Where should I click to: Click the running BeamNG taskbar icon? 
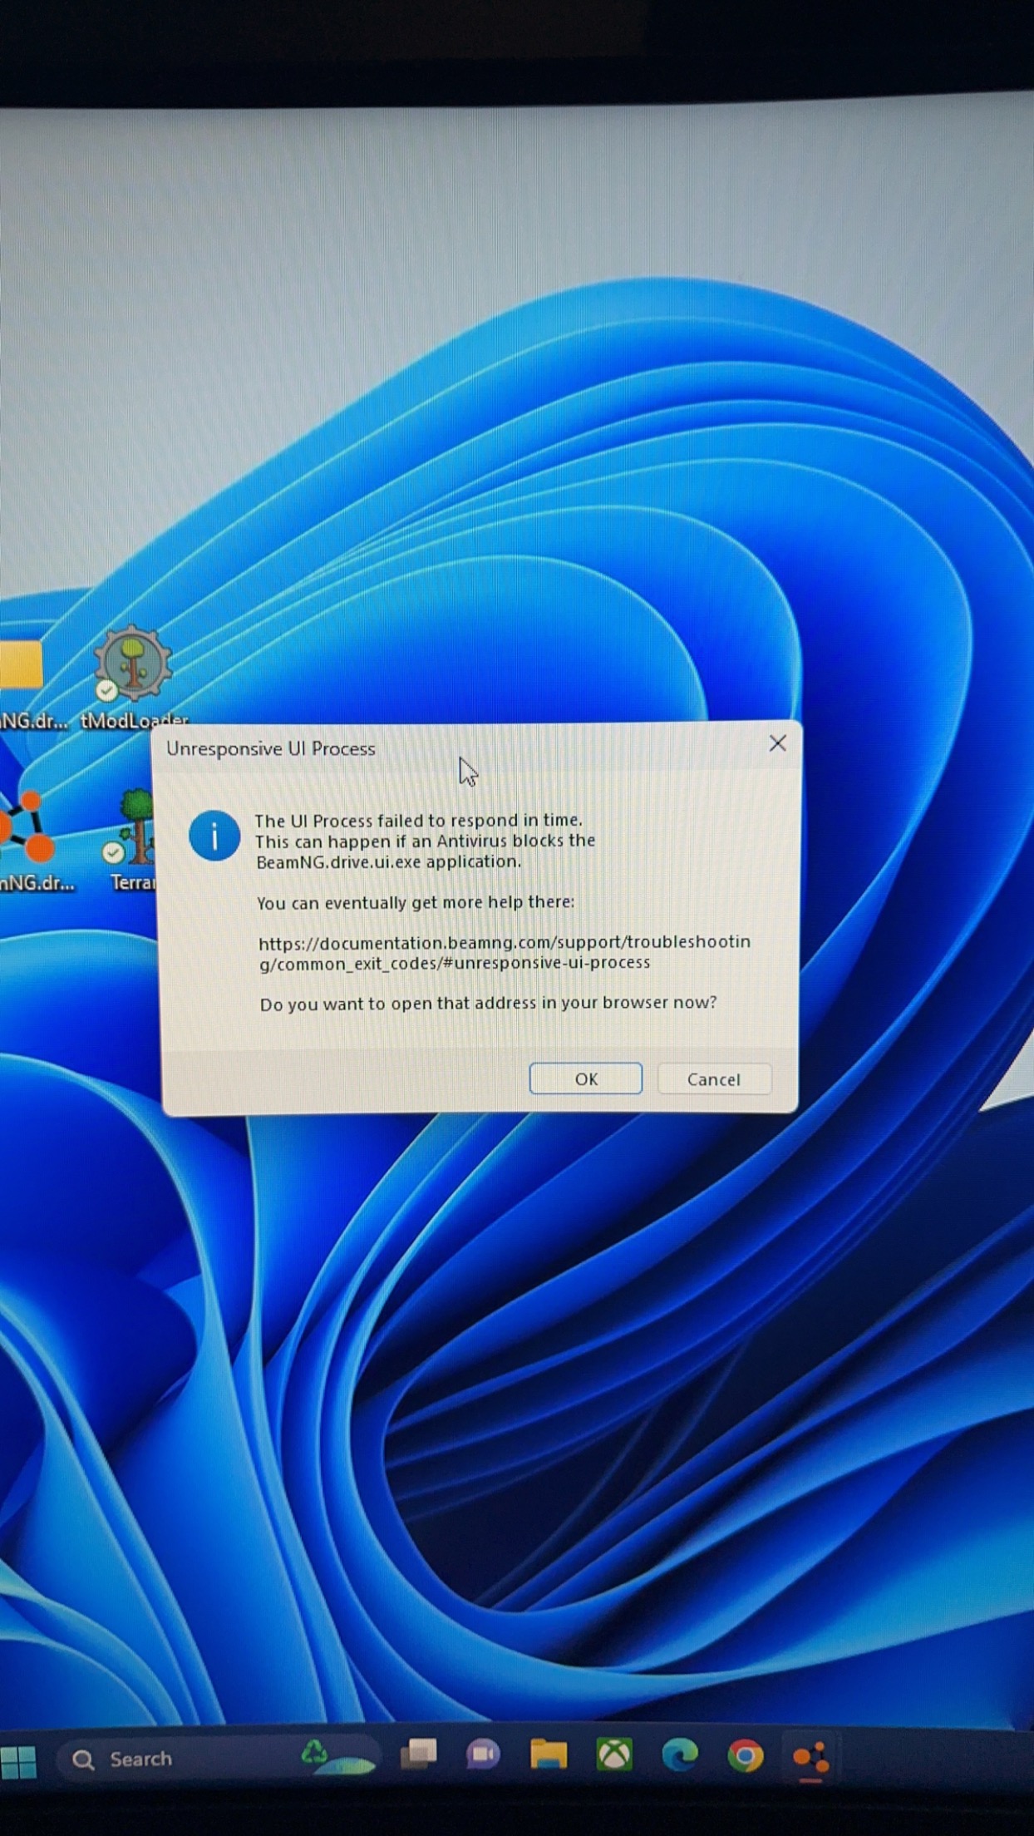tap(810, 1758)
